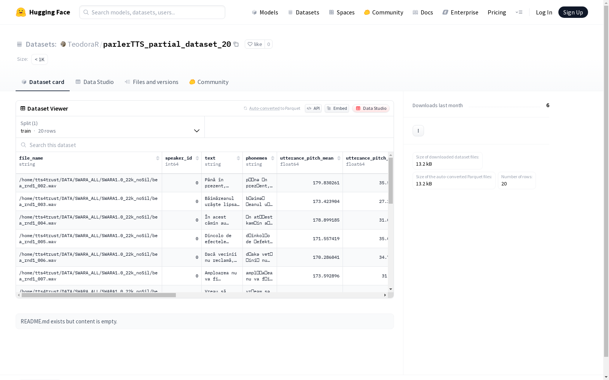Click the Embed button
Screen dimensions: 609x380
pos(337,108)
